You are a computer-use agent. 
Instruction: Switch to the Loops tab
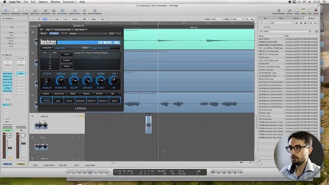click(x=281, y=18)
